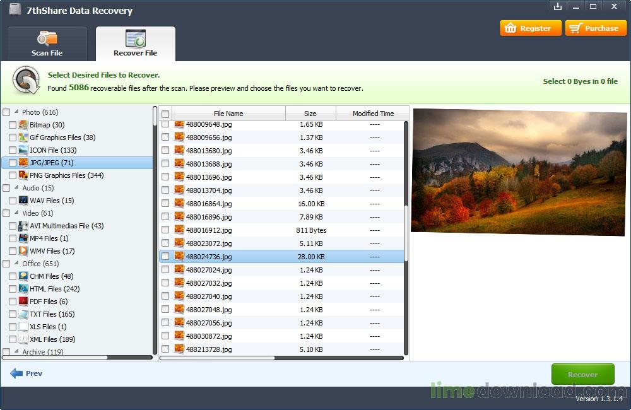Viewport: 631px width, 410px height.
Task: Click the Gif Graphics Files icon
Action: (23, 138)
